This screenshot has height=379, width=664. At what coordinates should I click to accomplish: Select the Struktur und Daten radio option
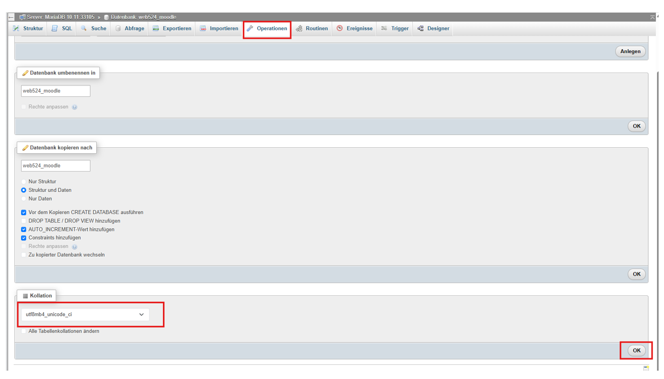24,190
